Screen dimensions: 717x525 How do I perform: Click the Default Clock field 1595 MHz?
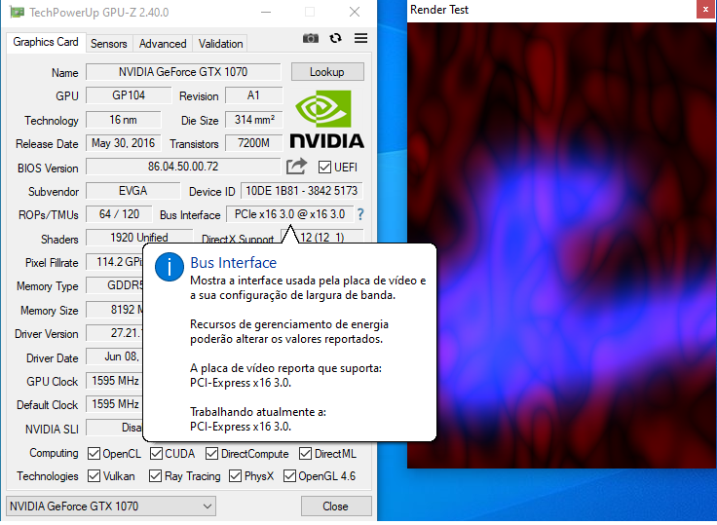click(115, 404)
